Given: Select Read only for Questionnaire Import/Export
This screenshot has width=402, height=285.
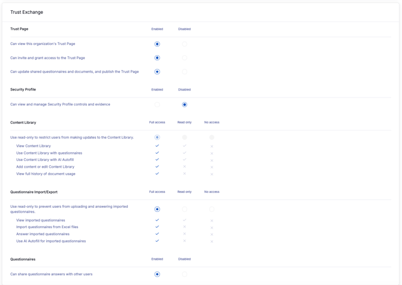Looking at the screenshot, I should (184, 210).
